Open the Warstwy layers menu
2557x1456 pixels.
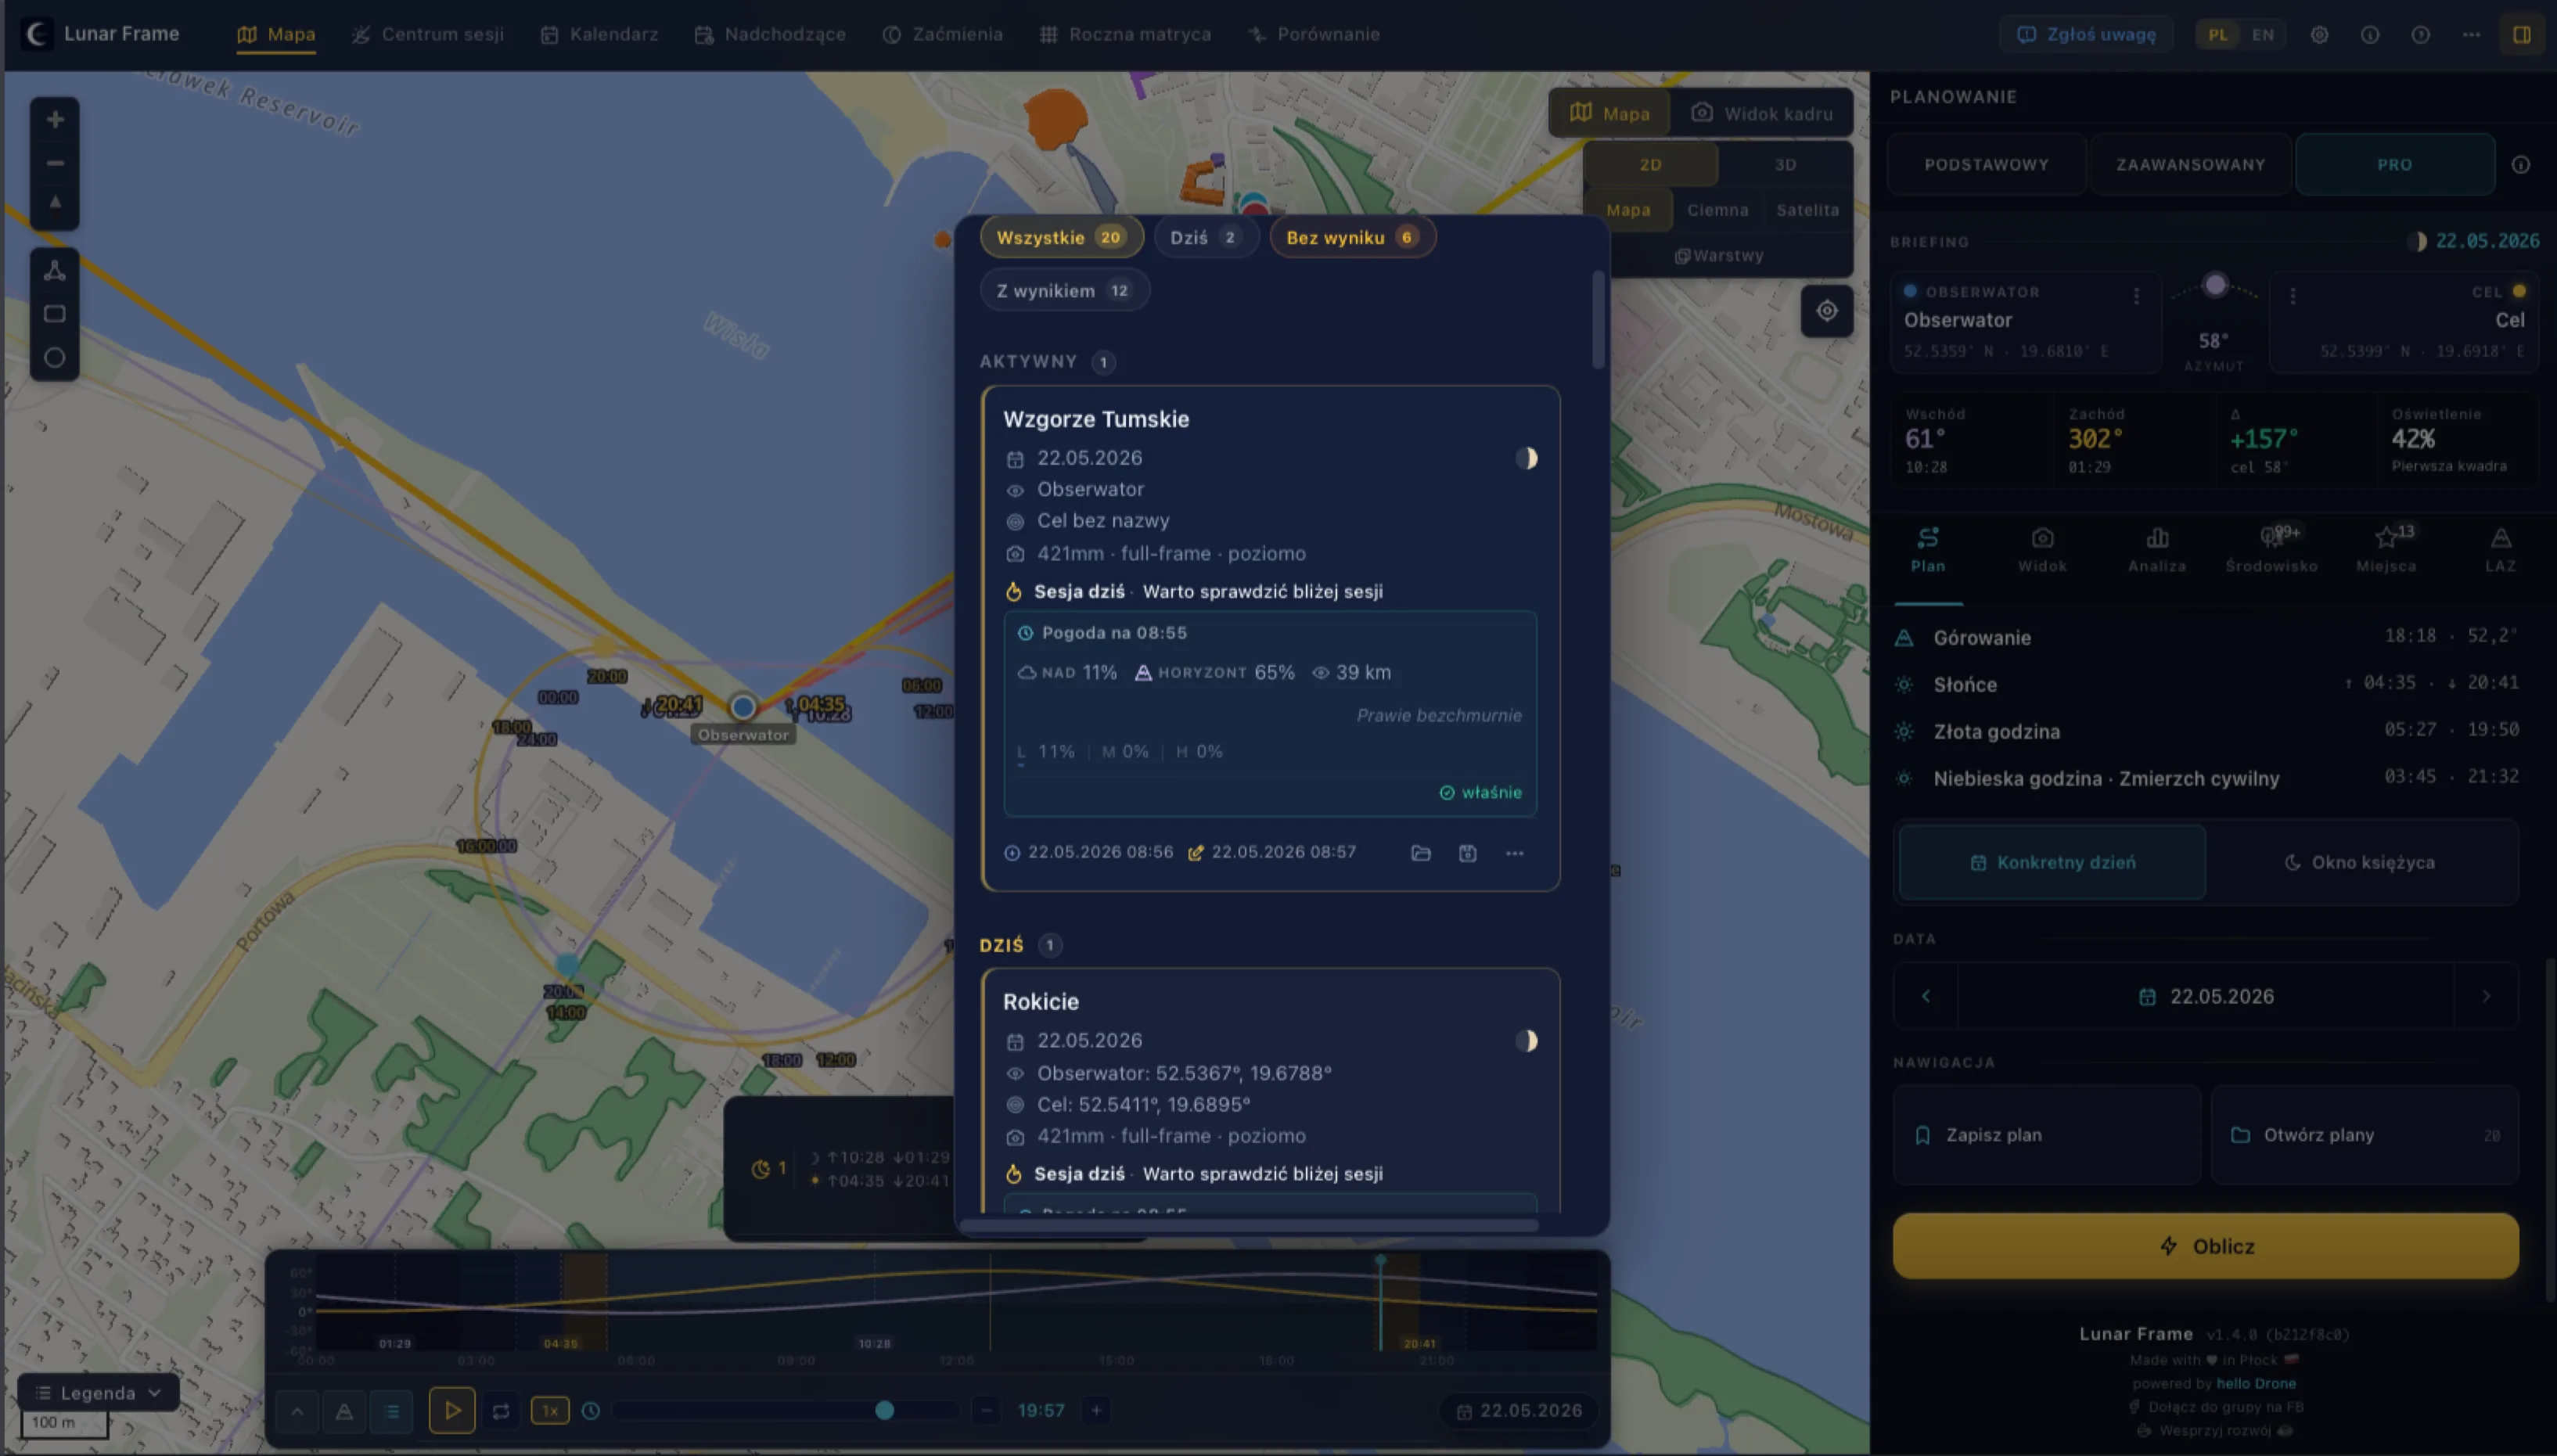[x=1719, y=256]
